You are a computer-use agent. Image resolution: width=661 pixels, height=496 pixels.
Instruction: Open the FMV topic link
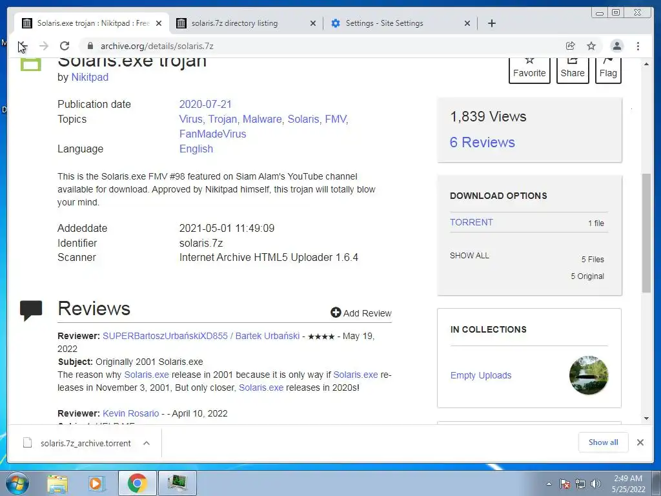point(336,119)
